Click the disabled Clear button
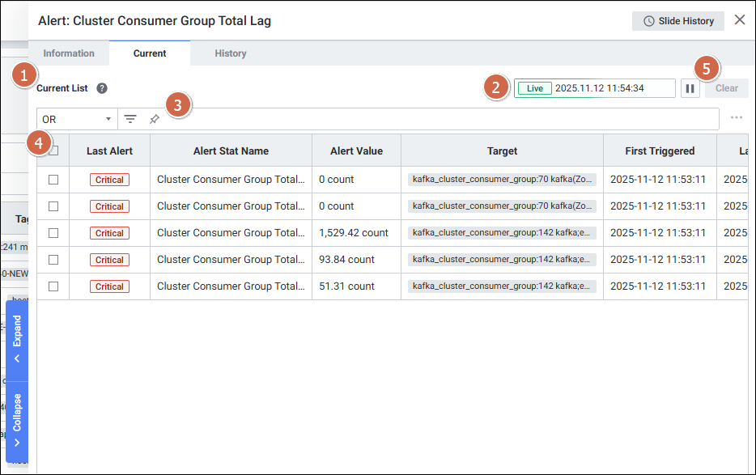 coord(726,88)
